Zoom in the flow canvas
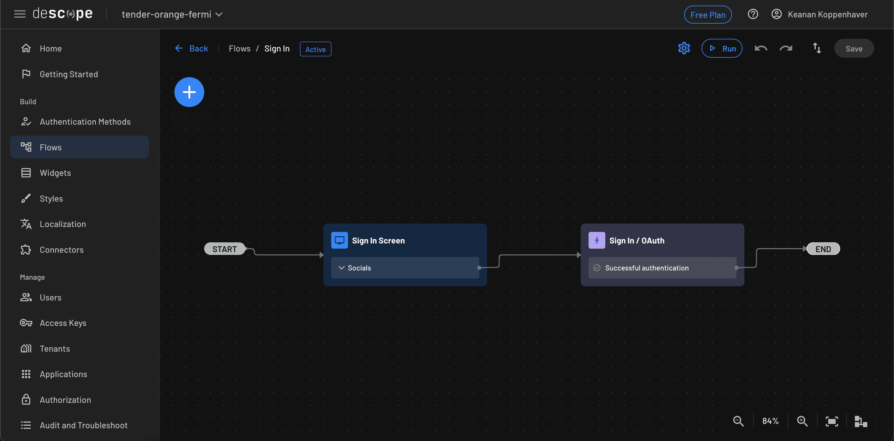This screenshot has height=441, width=894. pos(802,421)
